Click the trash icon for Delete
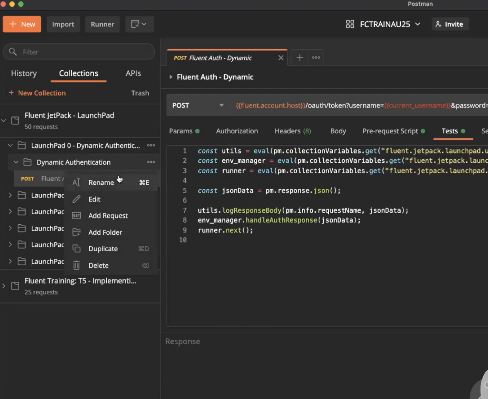 coord(76,265)
